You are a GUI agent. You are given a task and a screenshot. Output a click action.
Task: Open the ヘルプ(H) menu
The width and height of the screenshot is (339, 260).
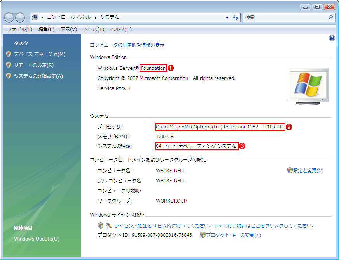pos(121,29)
